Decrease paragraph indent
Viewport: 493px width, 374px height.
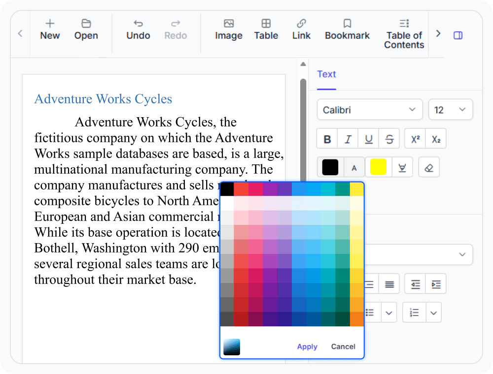coord(415,284)
